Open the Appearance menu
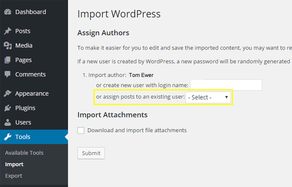This screenshot has height=187, width=292. pos(32,93)
